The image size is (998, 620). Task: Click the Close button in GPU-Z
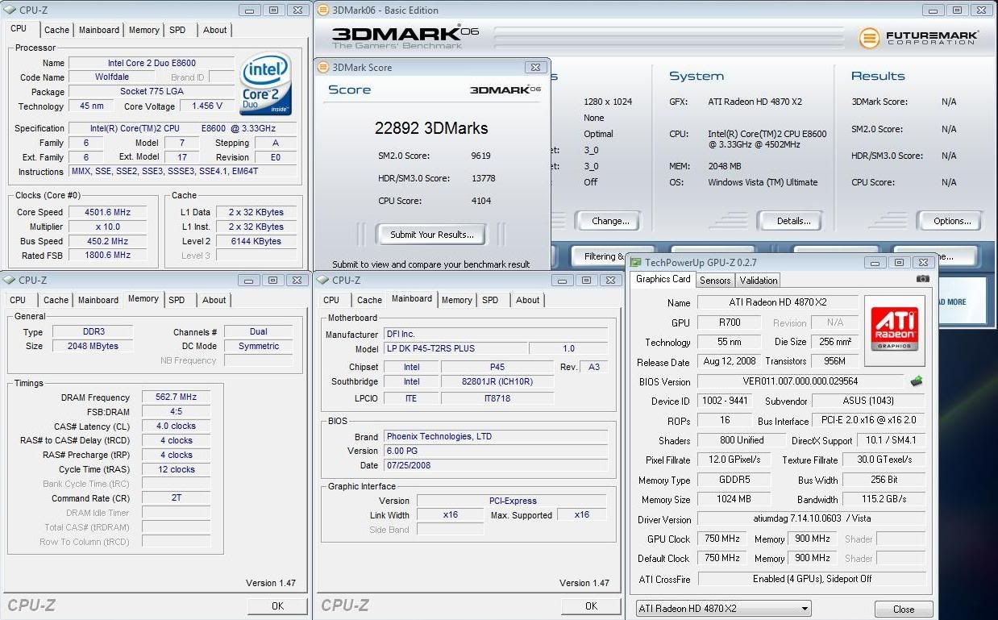[x=904, y=610]
